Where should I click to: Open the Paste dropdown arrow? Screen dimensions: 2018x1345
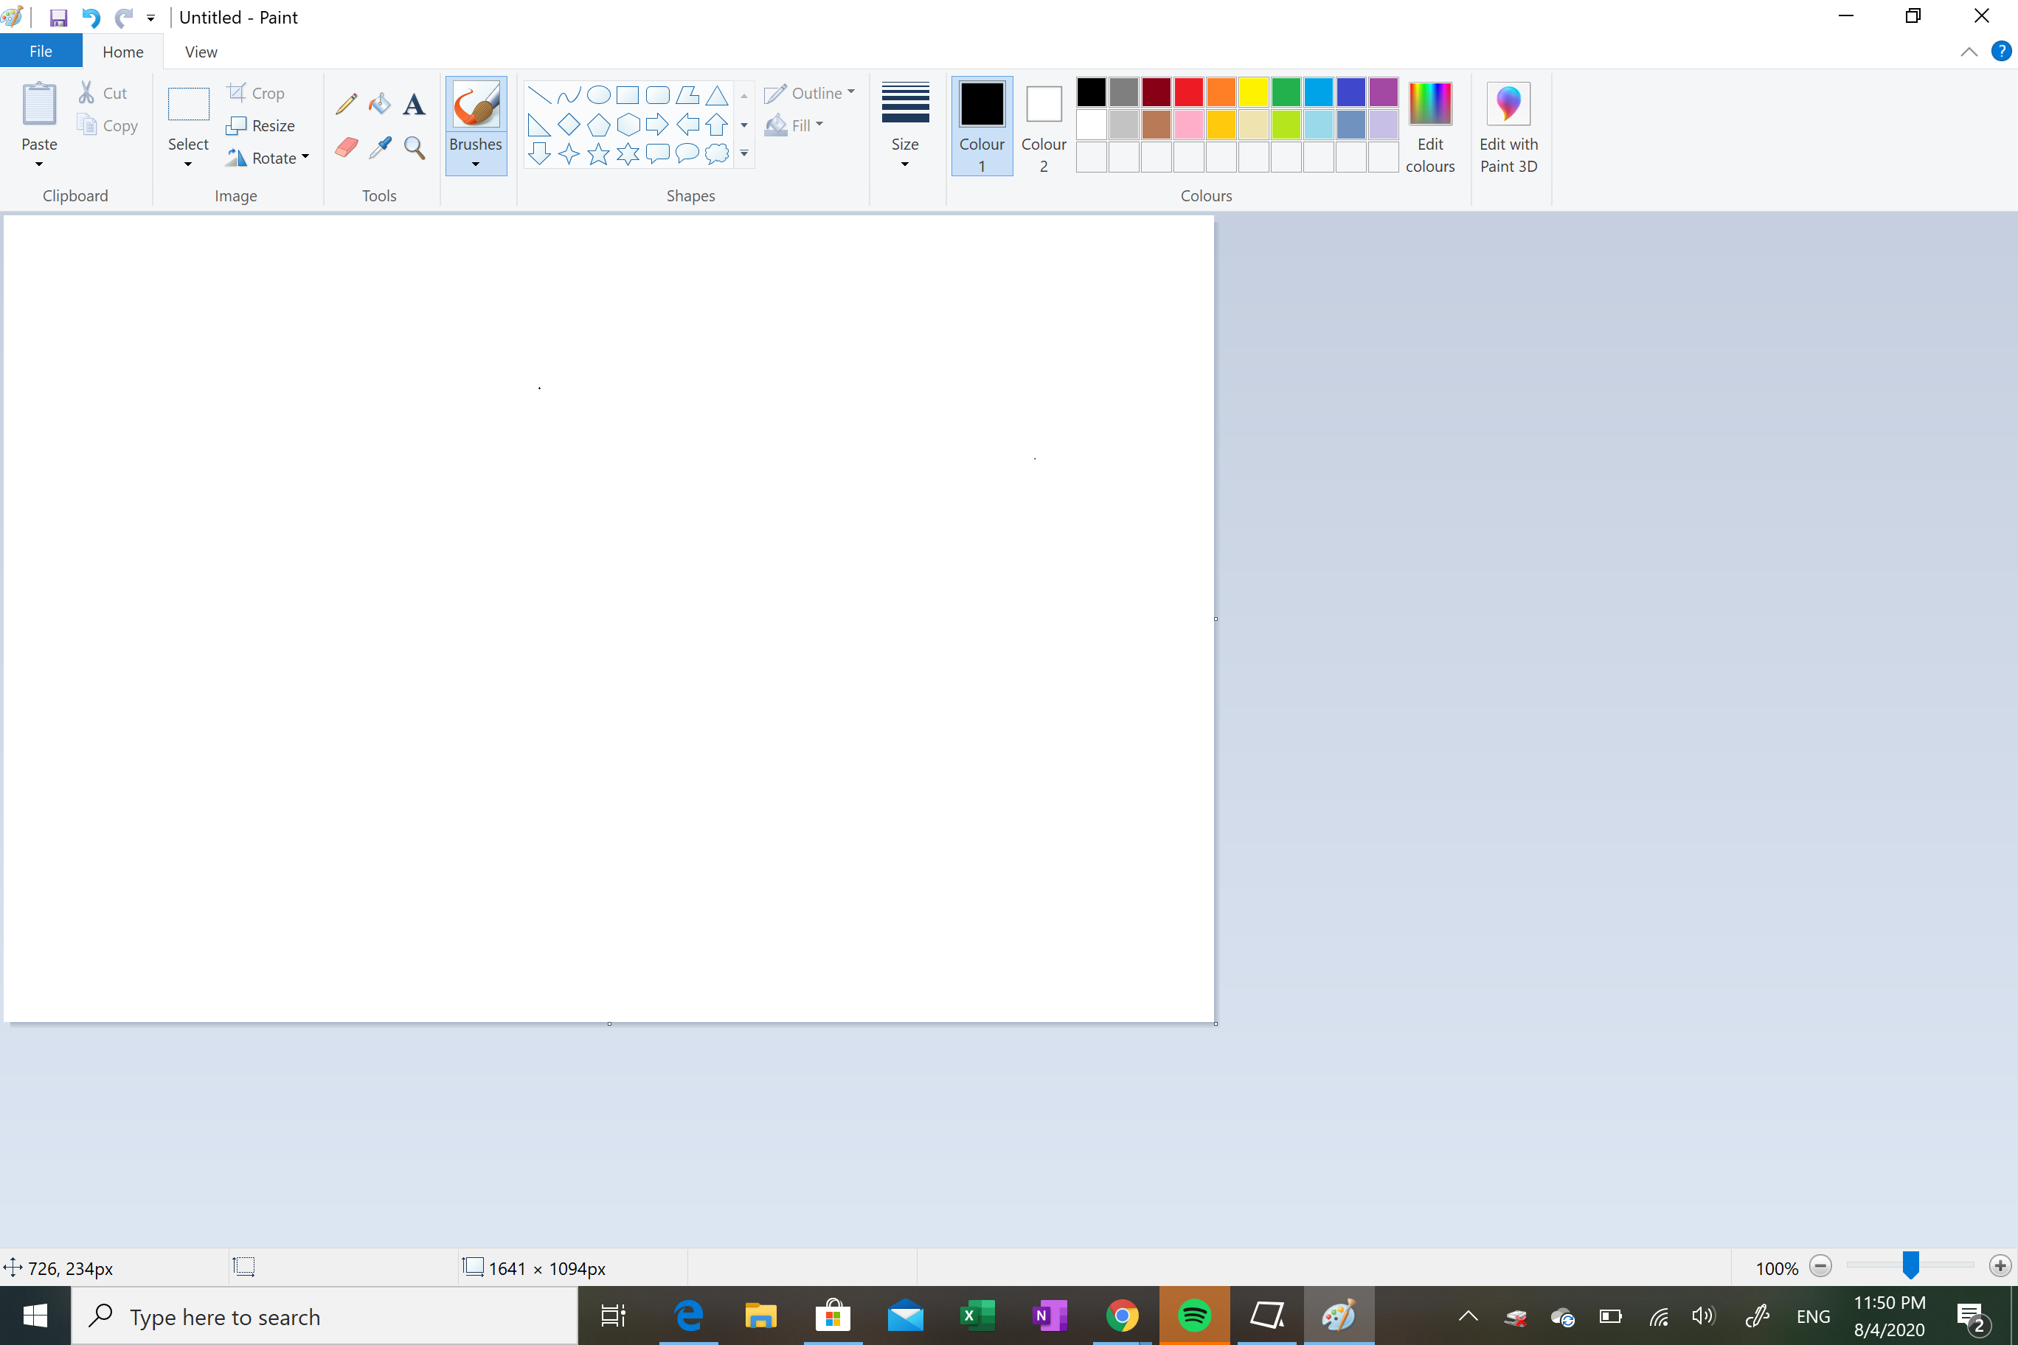[38, 164]
